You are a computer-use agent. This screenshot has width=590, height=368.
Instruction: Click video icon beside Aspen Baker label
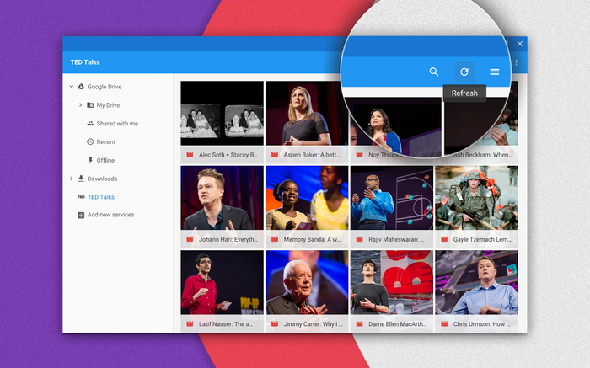[275, 154]
